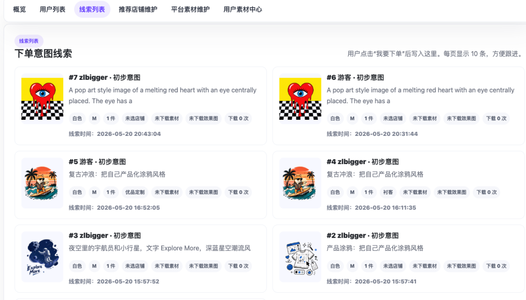Click the title #4 zlbigger · 初步意图
The height and width of the screenshot is (300, 526).
(363, 162)
